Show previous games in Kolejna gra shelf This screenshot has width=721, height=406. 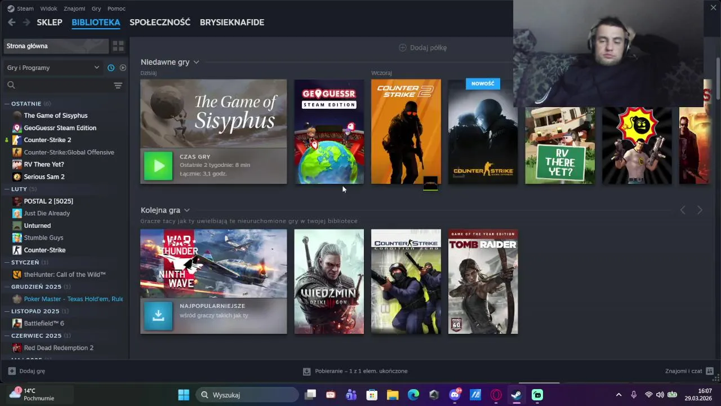coord(683,210)
